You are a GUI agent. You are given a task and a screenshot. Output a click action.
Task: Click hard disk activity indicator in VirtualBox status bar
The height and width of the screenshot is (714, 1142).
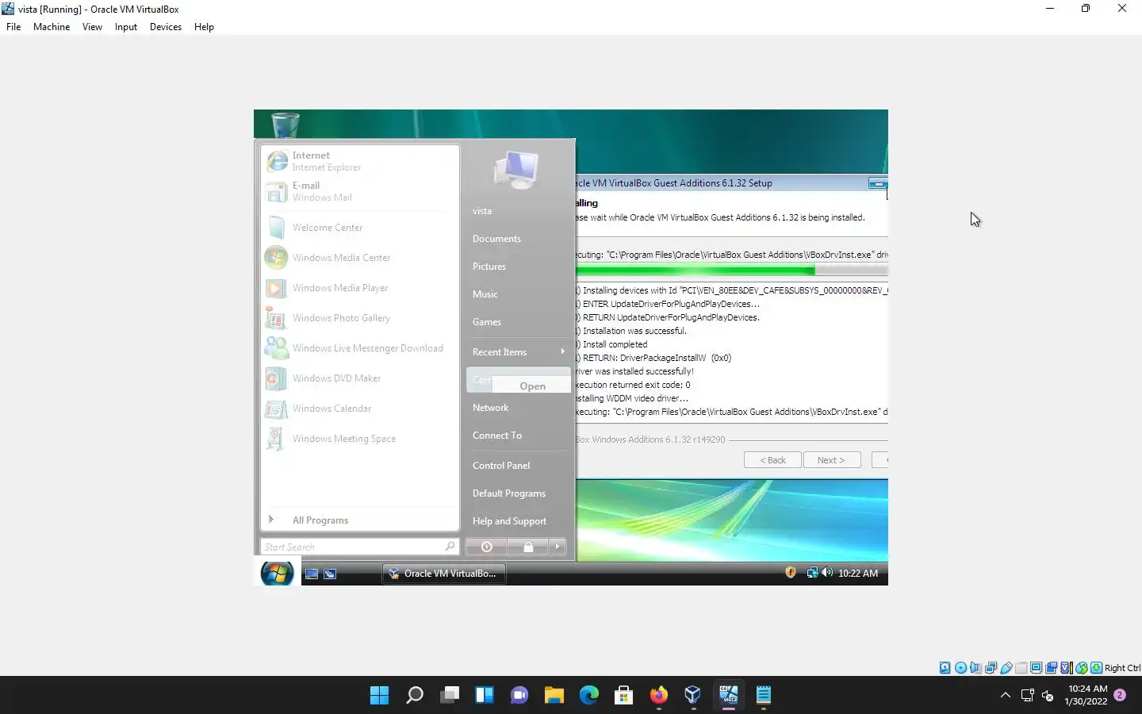point(945,668)
